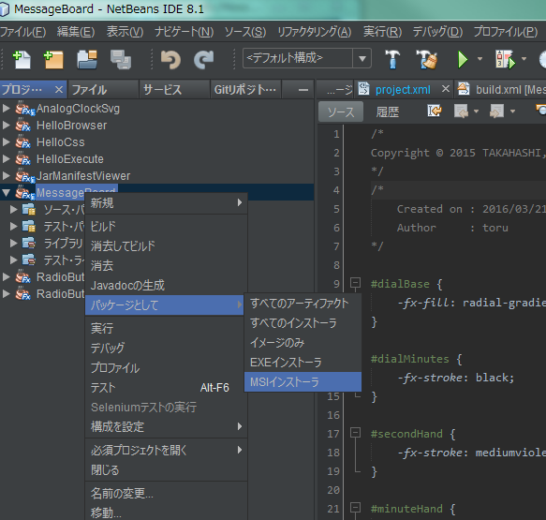
Task: Click the Build Project hammer icon
Action: [392, 59]
